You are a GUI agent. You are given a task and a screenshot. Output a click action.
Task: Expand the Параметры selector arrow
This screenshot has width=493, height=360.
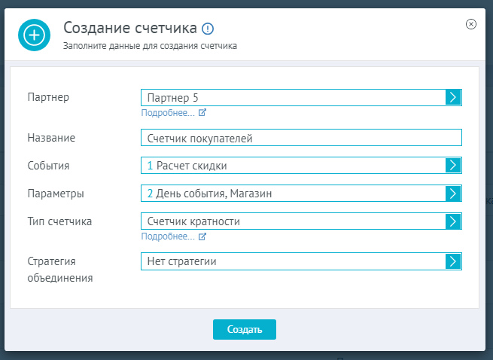click(x=453, y=194)
